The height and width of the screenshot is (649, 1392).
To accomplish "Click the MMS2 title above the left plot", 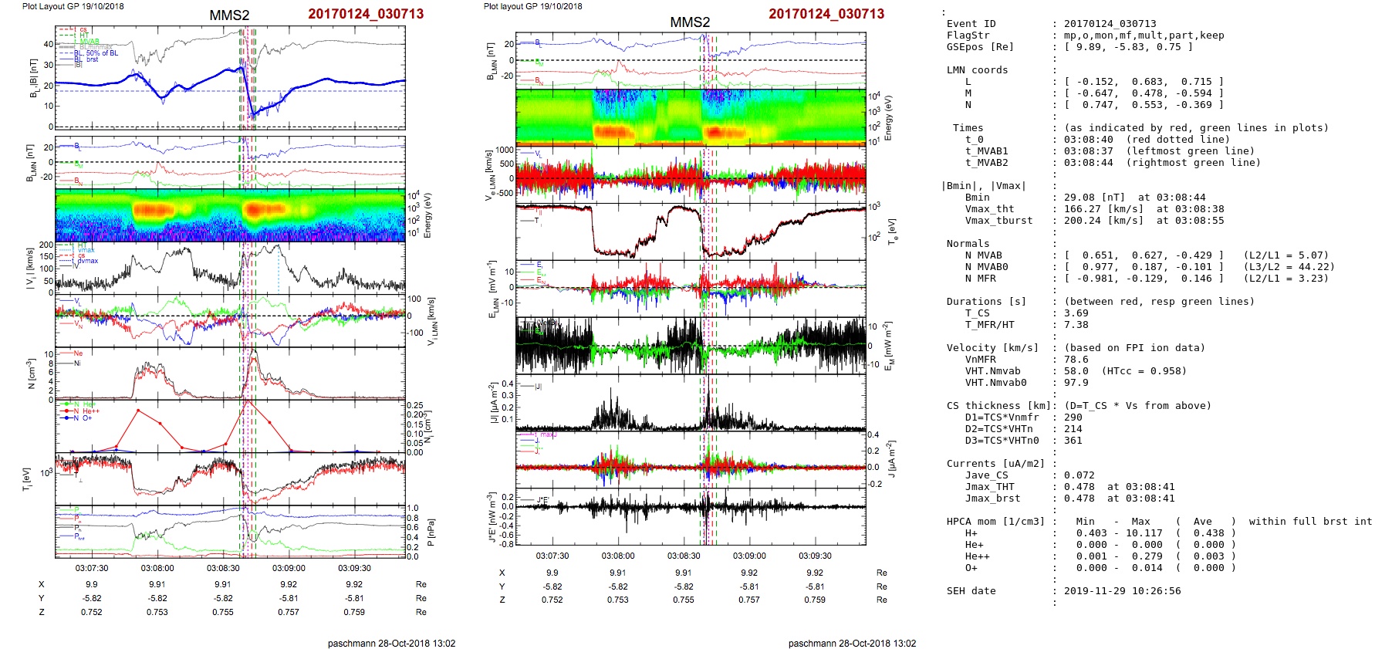I will tap(229, 15).
